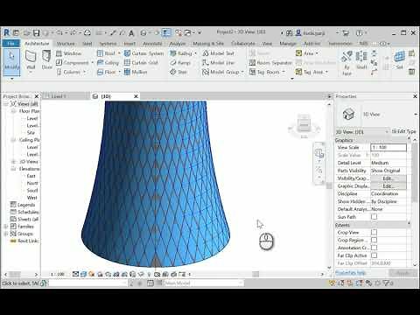Click the Ramp tool
This screenshot has width=420, height=315.
180,62
